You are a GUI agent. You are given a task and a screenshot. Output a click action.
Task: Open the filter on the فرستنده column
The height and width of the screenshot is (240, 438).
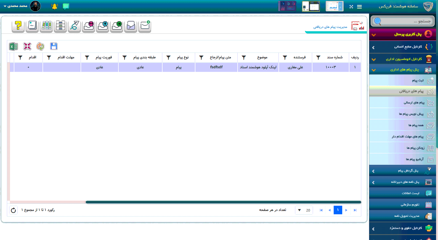coord(285,58)
